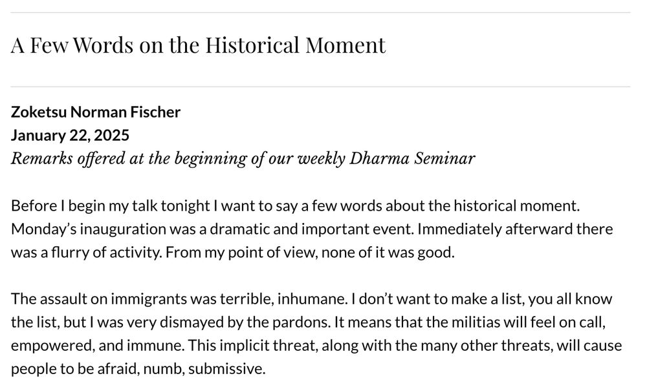
Task: Click the horizontal divider above the heading
Action: [320, 13]
